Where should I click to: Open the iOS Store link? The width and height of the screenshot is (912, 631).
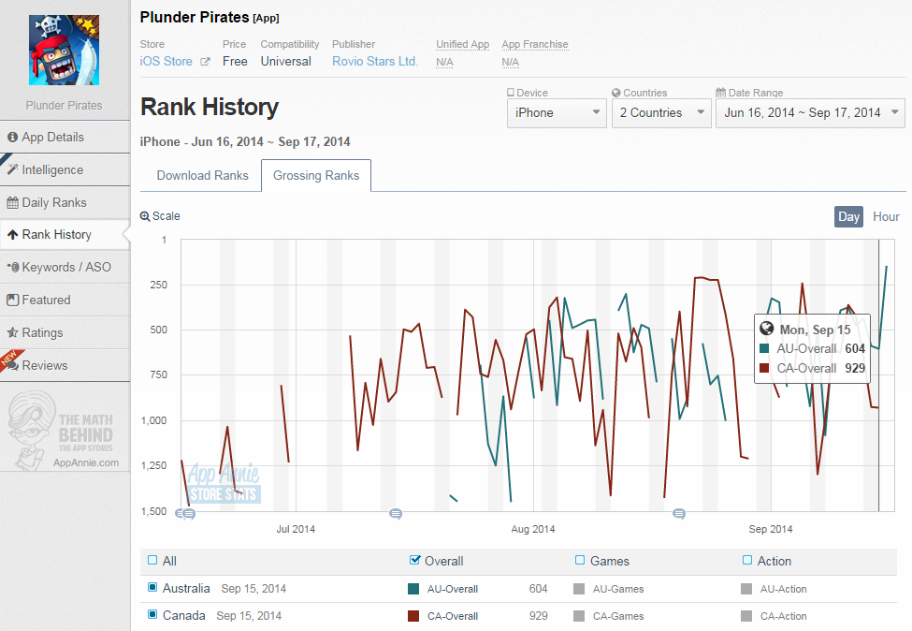pos(166,62)
